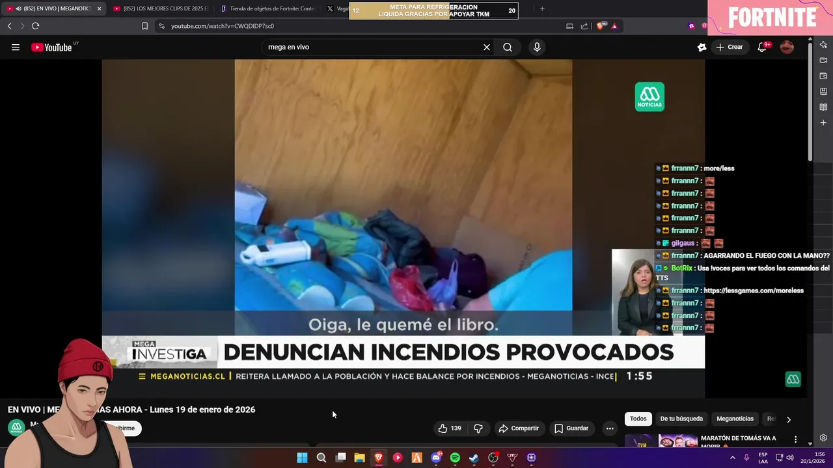Open Brave Leo AI sidebar icon
833x468 pixels.
click(x=823, y=44)
